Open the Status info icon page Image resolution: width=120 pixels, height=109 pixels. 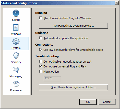pyautogui.click(x=16, y=13)
